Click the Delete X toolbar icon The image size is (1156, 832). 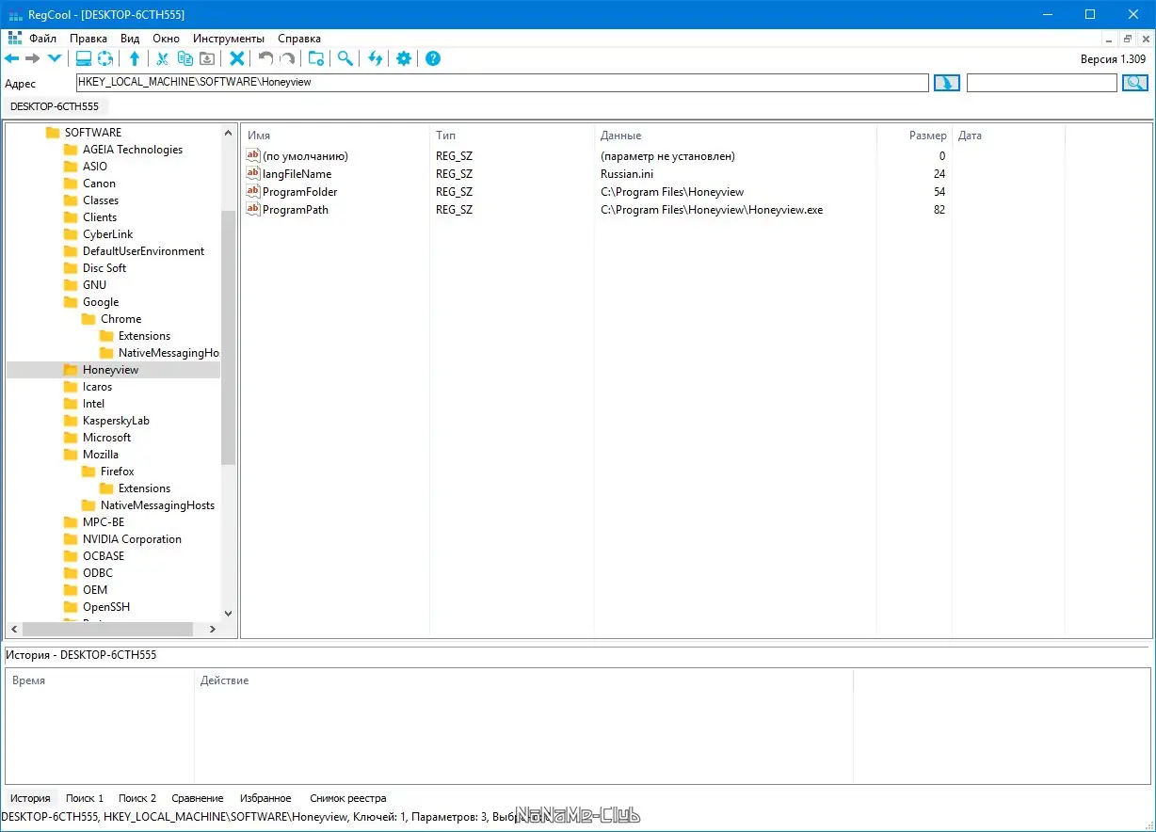click(237, 58)
